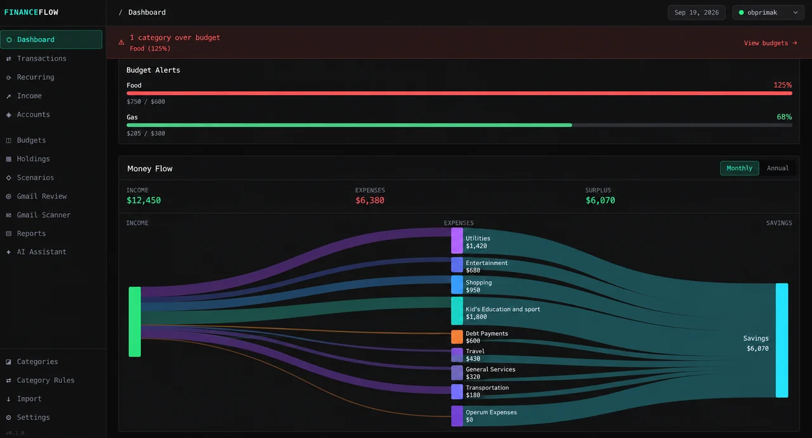The width and height of the screenshot is (812, 438).
Task: Click the orange Debt Payments node
Action: (x=457, y=337)
